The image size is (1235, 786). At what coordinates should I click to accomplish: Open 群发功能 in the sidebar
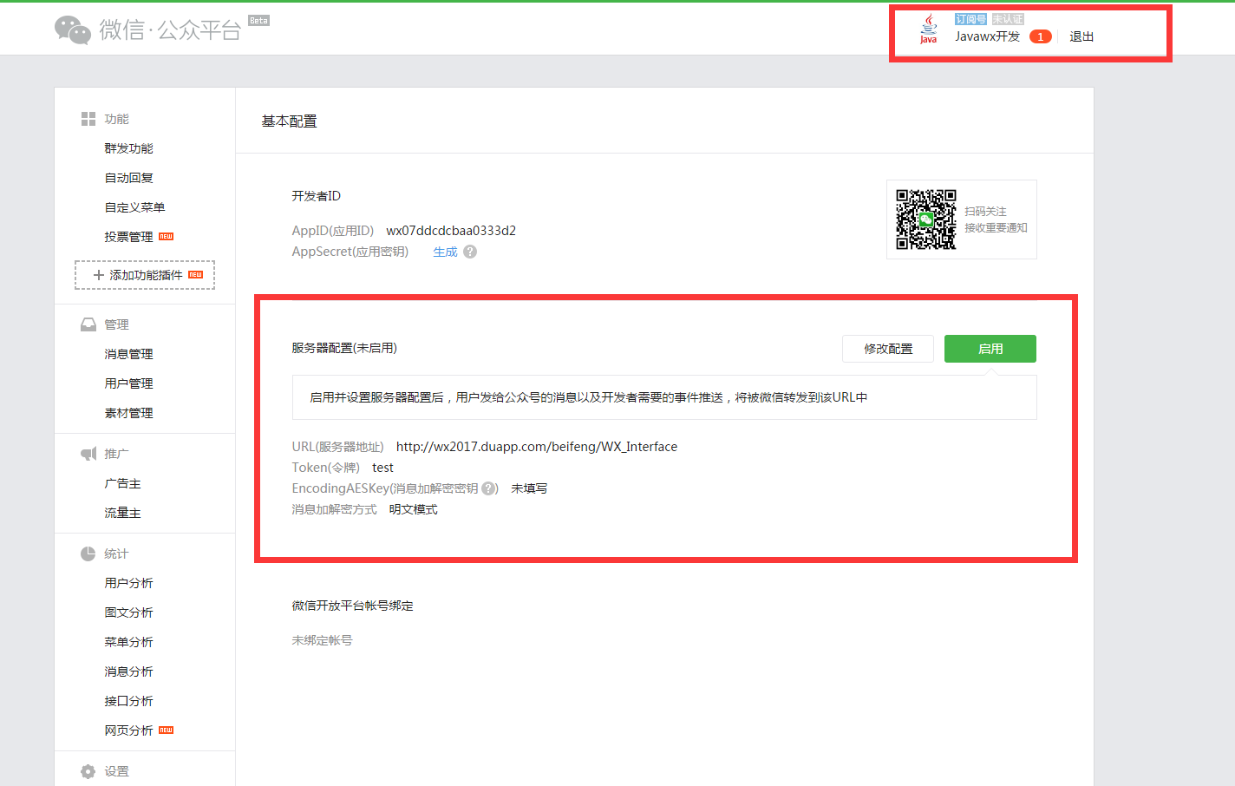129,148
